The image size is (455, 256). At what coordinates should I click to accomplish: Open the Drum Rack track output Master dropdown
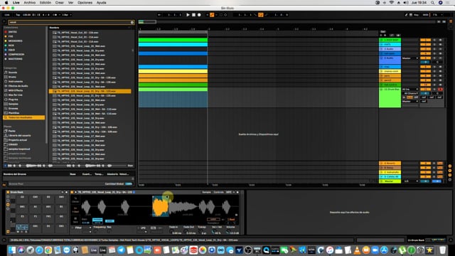[x=410, y=101]
